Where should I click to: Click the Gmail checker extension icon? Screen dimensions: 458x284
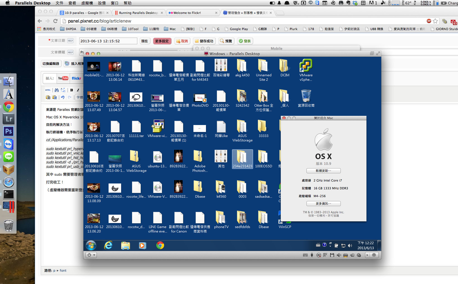click(x=454, y=22)
